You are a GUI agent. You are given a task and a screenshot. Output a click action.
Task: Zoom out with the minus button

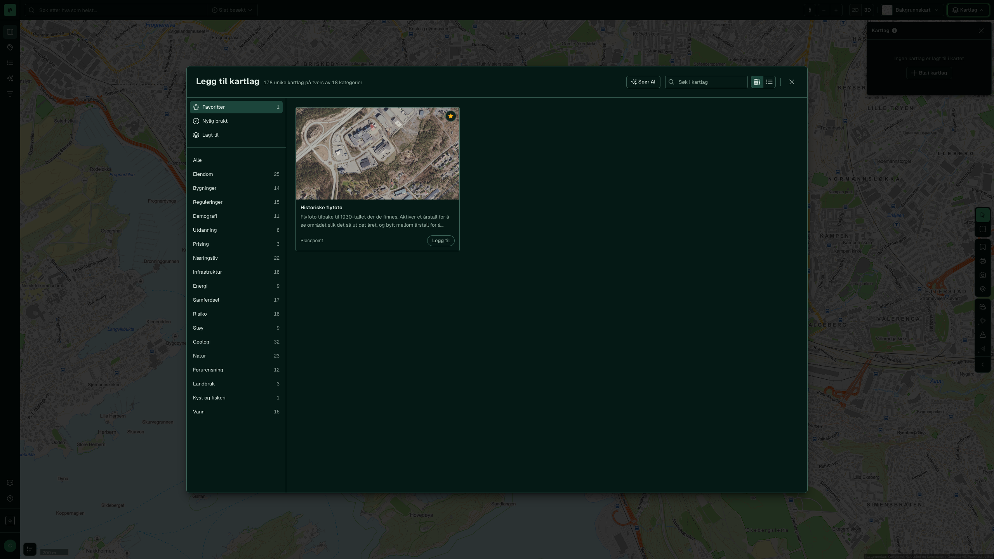[824, 10]
